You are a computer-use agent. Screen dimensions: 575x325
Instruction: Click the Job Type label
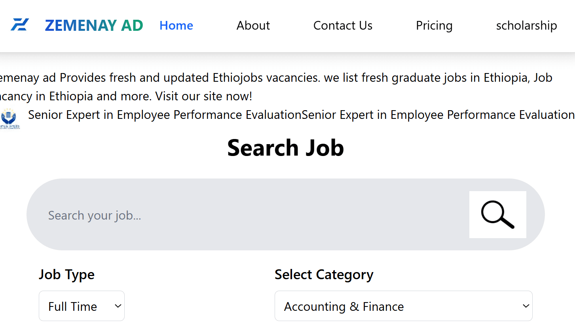pyautogui.click(x=66, y=274)
